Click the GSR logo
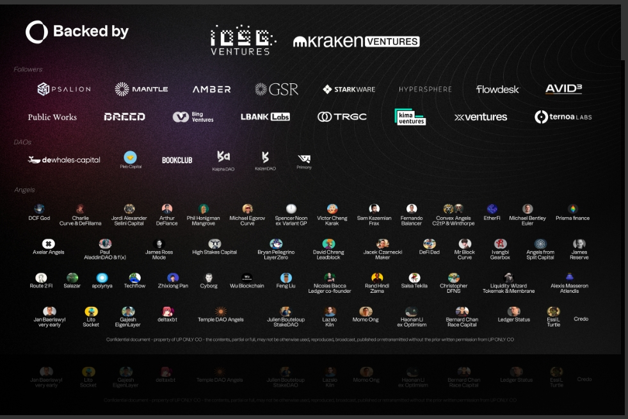The image size is (628, 419). tap(277, 89)
